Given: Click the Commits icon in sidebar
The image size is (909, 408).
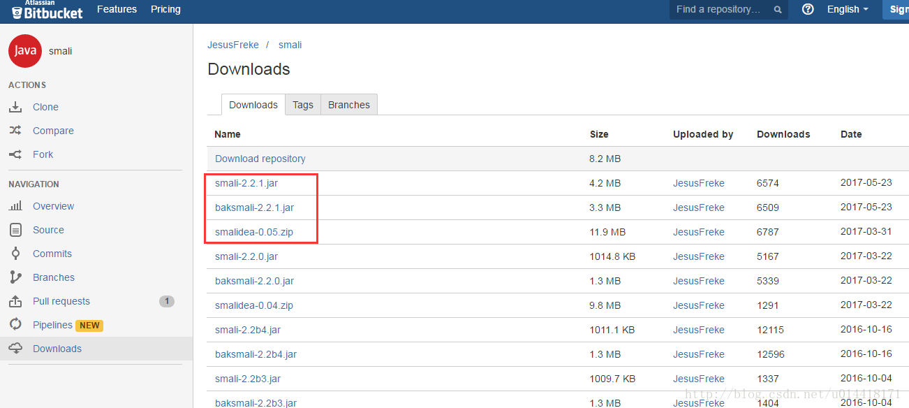Looking at the screenshot, I should (15, 254).
